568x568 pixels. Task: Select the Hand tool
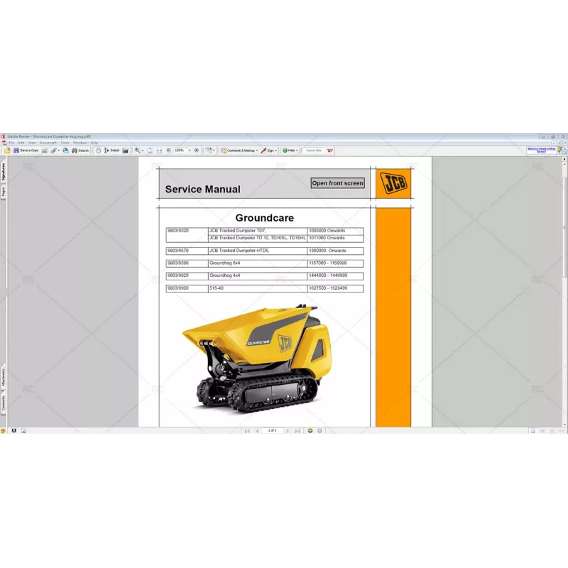click(x=99, y=150)
